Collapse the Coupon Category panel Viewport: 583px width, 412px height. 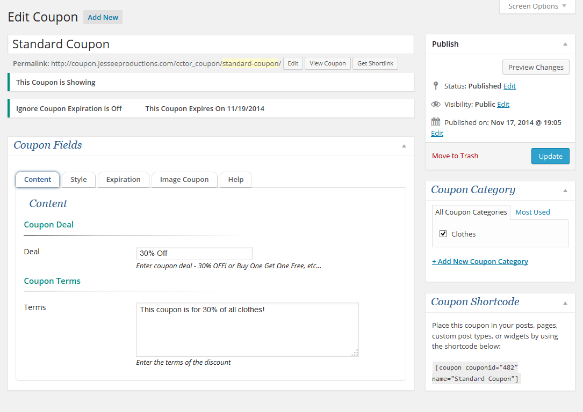pyautogui.click(x=565, y=190)
